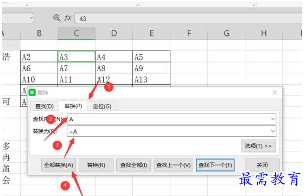This screenshot has width=305, height=196.
Task: Click cell containing A6
Action: coord(39,68)
